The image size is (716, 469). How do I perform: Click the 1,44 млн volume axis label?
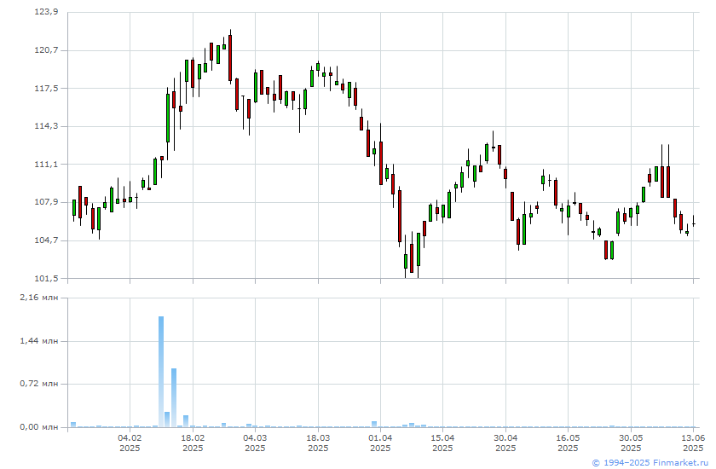tap(39, 341)
